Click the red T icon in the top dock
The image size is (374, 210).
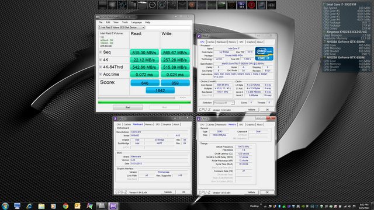251,5
